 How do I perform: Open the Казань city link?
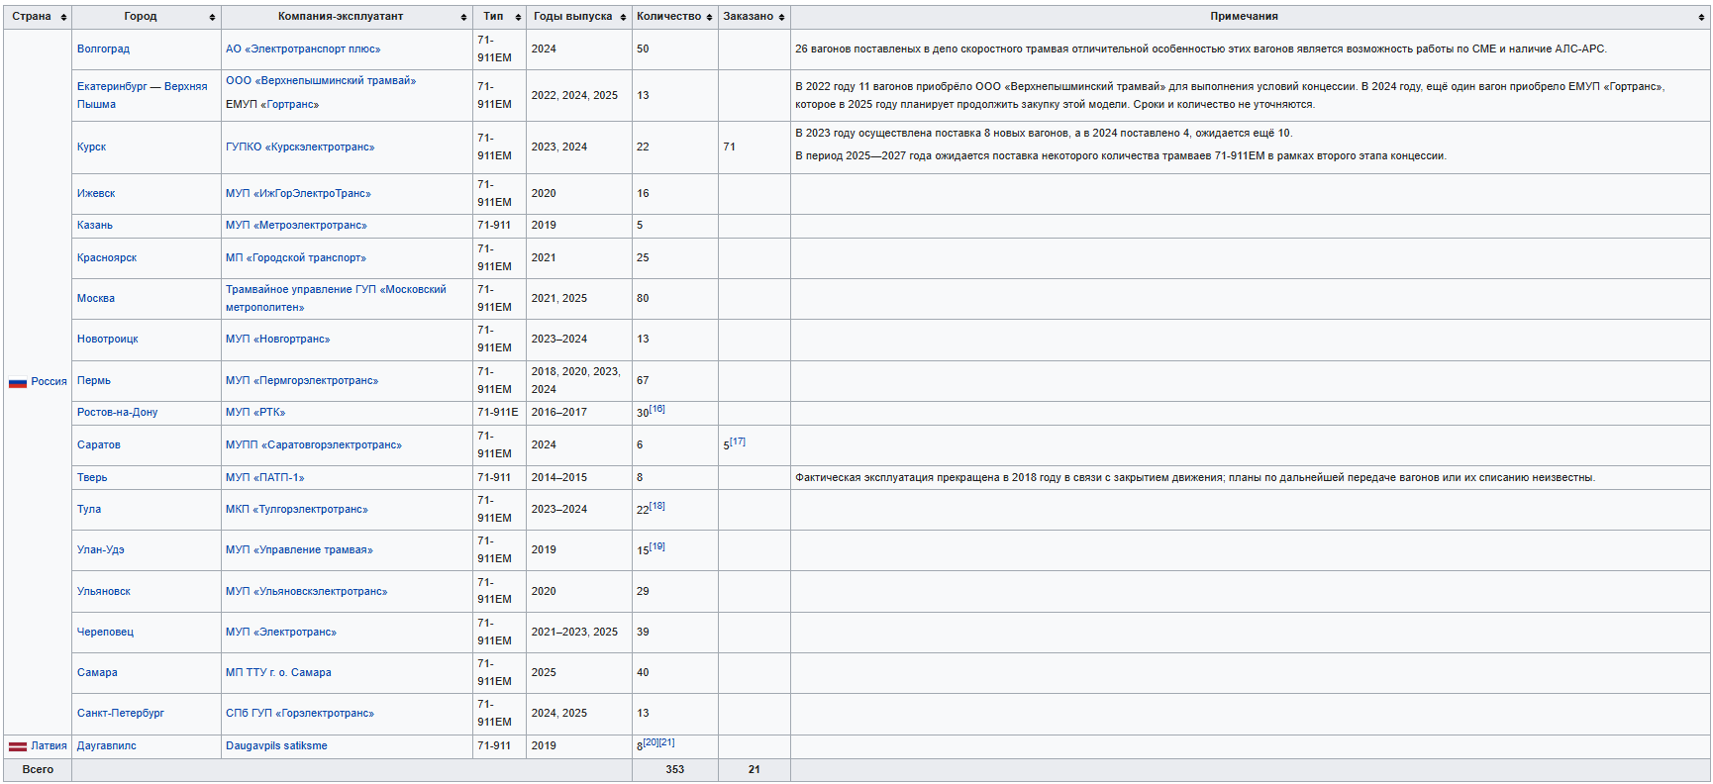point(95,225)
